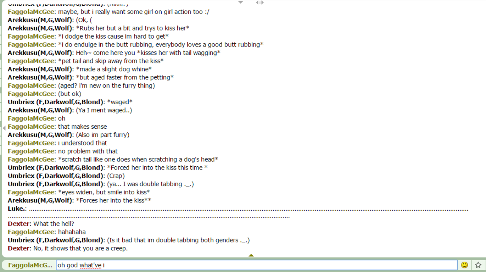Click Dexter's name beside "you are a creep"
Screen dimensions: 486x272
pyautogui.click(x=19, y=248)
